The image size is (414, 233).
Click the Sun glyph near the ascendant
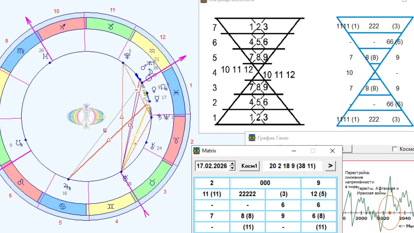(149, 78)
